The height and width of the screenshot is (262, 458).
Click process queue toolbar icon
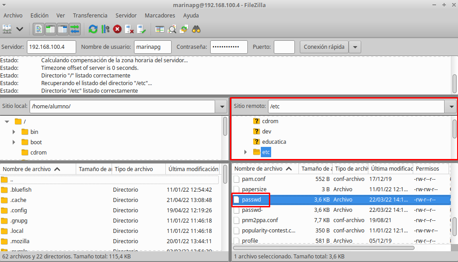coord(105,29)
